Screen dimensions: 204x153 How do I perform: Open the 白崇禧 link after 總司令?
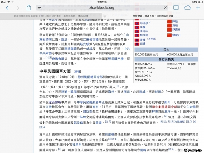tap(191, 107)
